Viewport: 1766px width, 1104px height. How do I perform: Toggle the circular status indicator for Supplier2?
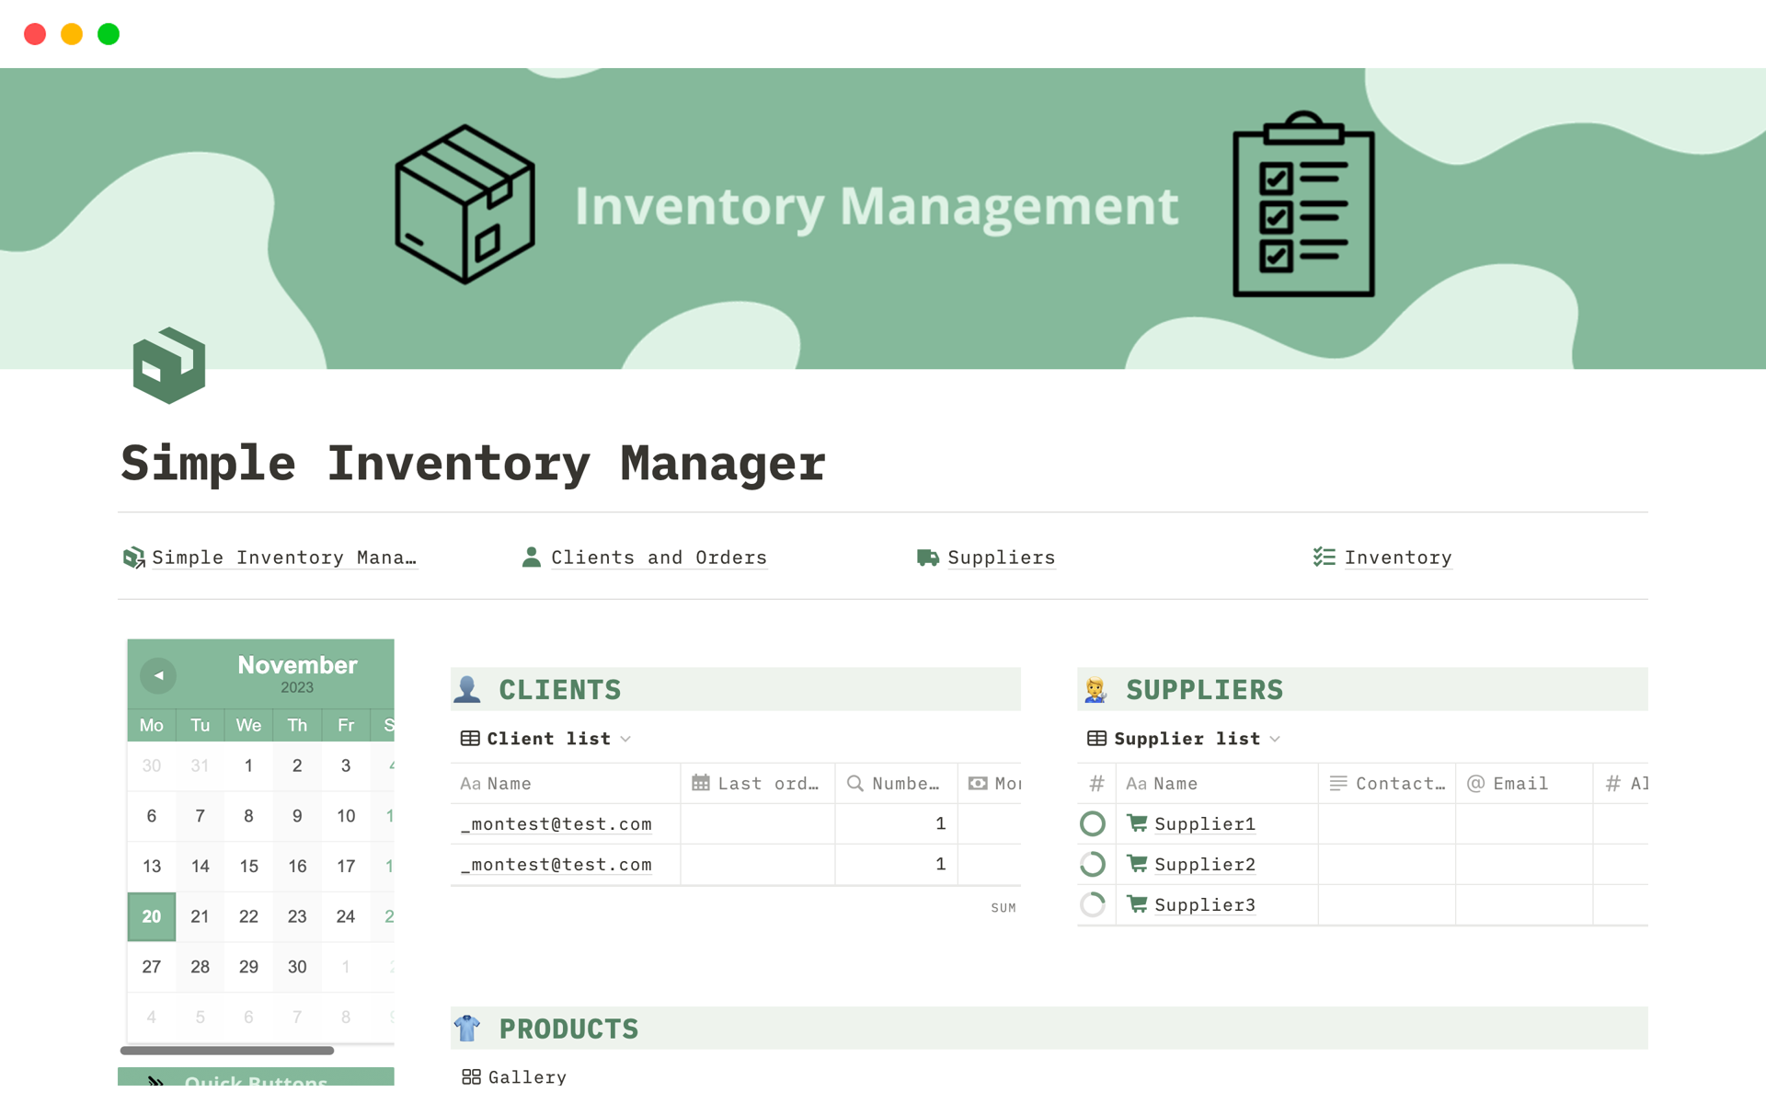click(1092, 864)
